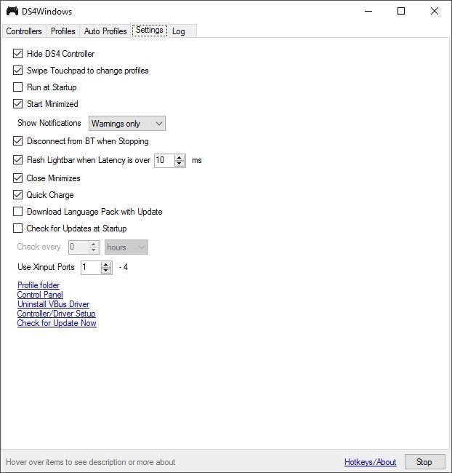Increase latency threshold with up arrow
This screenshot has width=452, height=473.
[179, 157]
